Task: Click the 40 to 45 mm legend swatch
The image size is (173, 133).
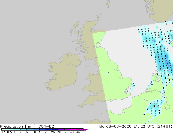Action: coord(74,129)
